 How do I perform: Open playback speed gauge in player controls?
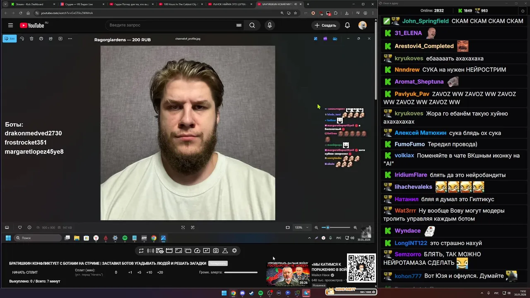(197, 250)
